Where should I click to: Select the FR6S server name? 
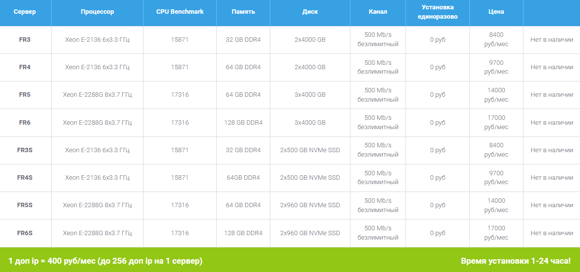(25, 233)
